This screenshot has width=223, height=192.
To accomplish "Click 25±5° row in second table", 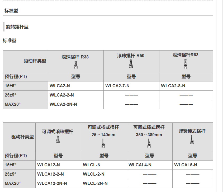I will tap(108, 174).
